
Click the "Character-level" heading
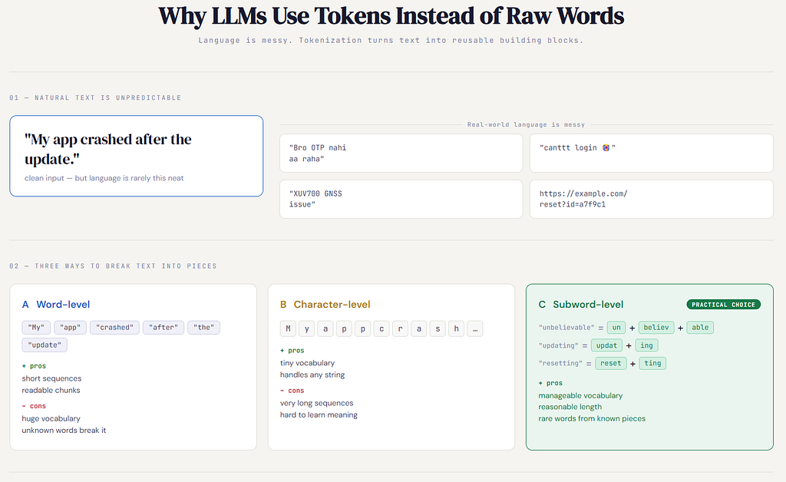click(332, 304)
